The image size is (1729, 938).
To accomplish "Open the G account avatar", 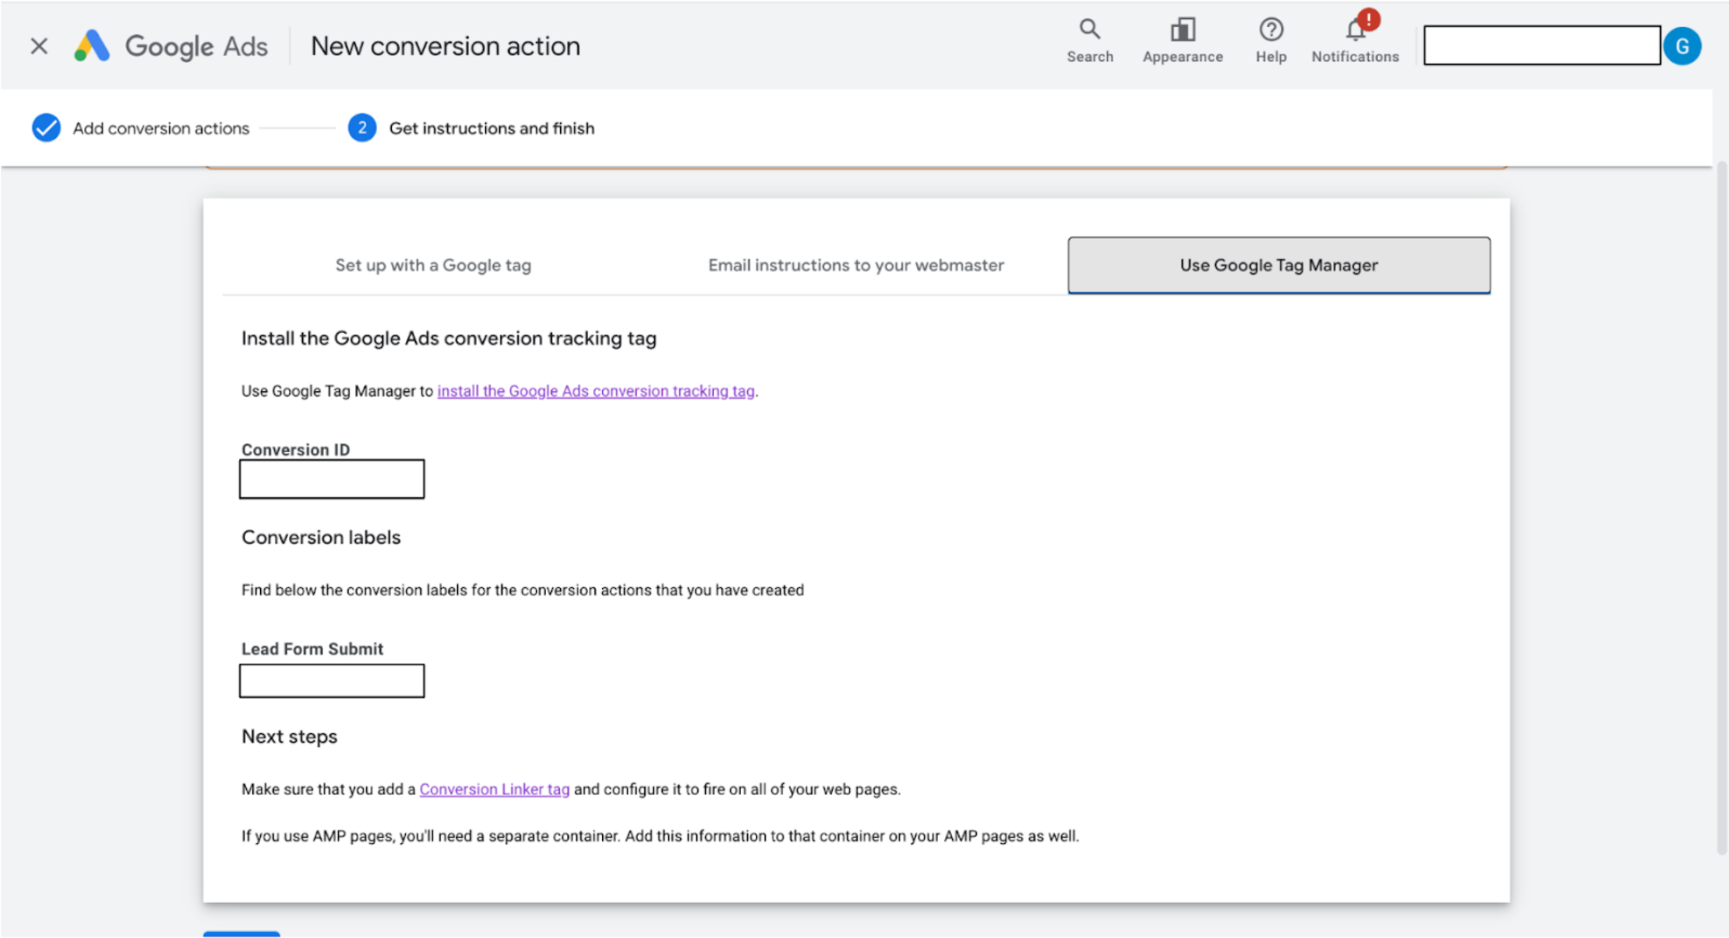I will (x=1681, y=46).
